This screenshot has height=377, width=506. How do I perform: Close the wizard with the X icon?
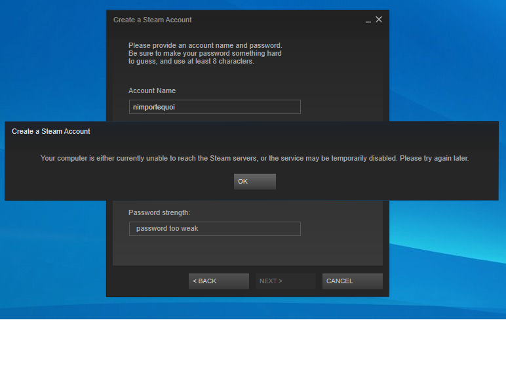click(x=379, y=20)
